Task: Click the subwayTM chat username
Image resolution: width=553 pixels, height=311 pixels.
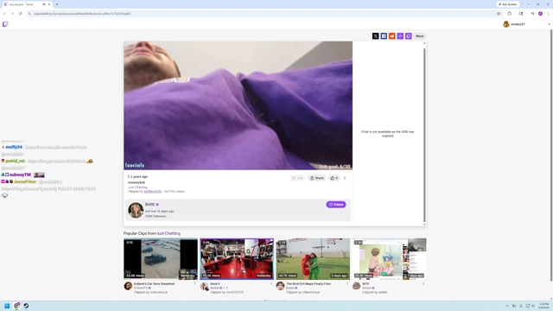Action: pyautogui.click(x=21, y=175)
